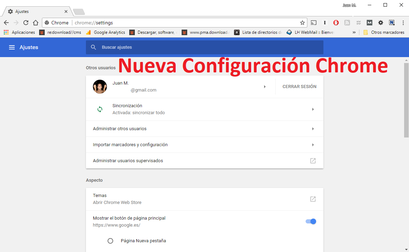Open the black gear extension icon
The width and height of the screenshot is (409, 252).
tap(381, 23)
